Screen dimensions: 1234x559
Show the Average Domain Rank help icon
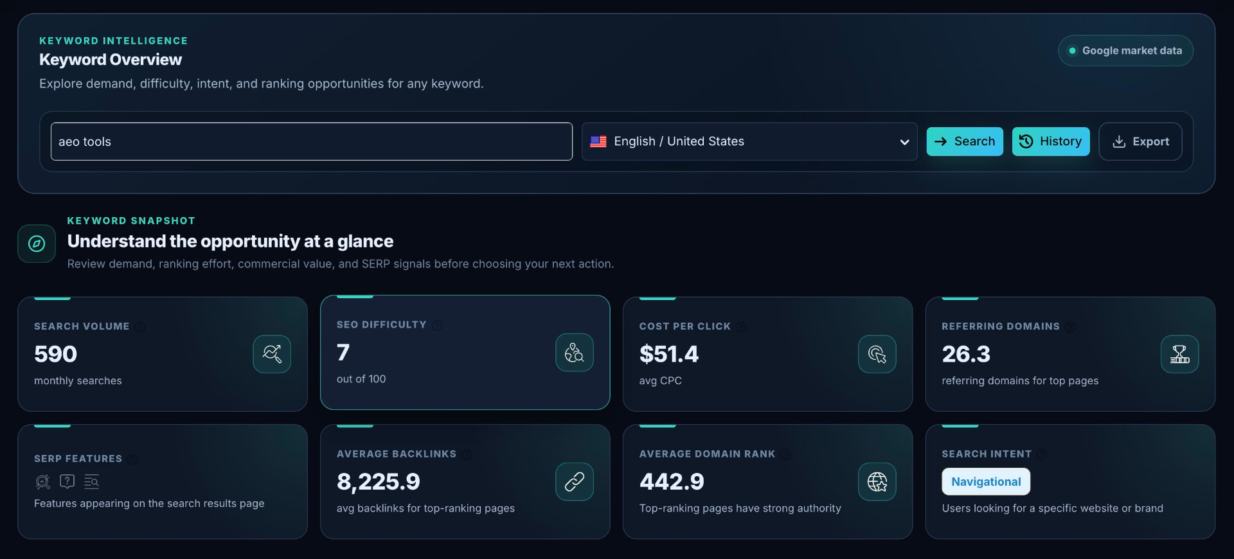[786, 455]
